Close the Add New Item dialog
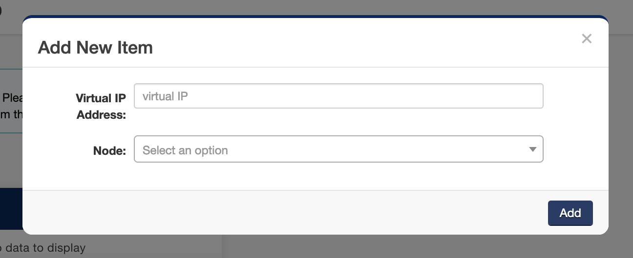The width and height of the screenshot is (633, 258). [587, 39]
